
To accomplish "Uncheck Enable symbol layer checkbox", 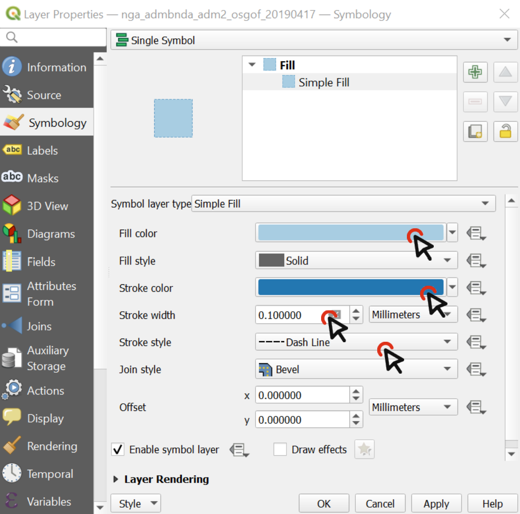I will click(x=118, y=450).
